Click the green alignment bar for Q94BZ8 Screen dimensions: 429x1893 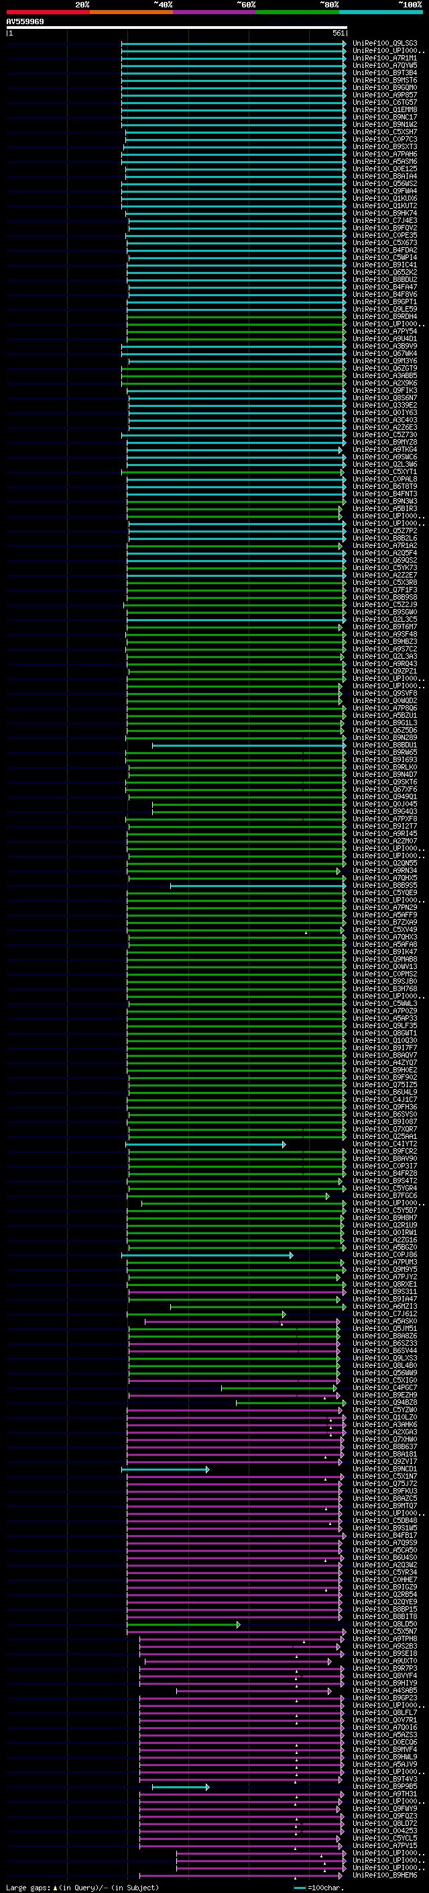(x=291, y=1403)
